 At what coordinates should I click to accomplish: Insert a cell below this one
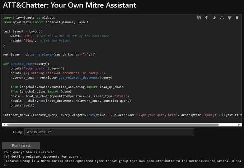[x=230, y=18]
